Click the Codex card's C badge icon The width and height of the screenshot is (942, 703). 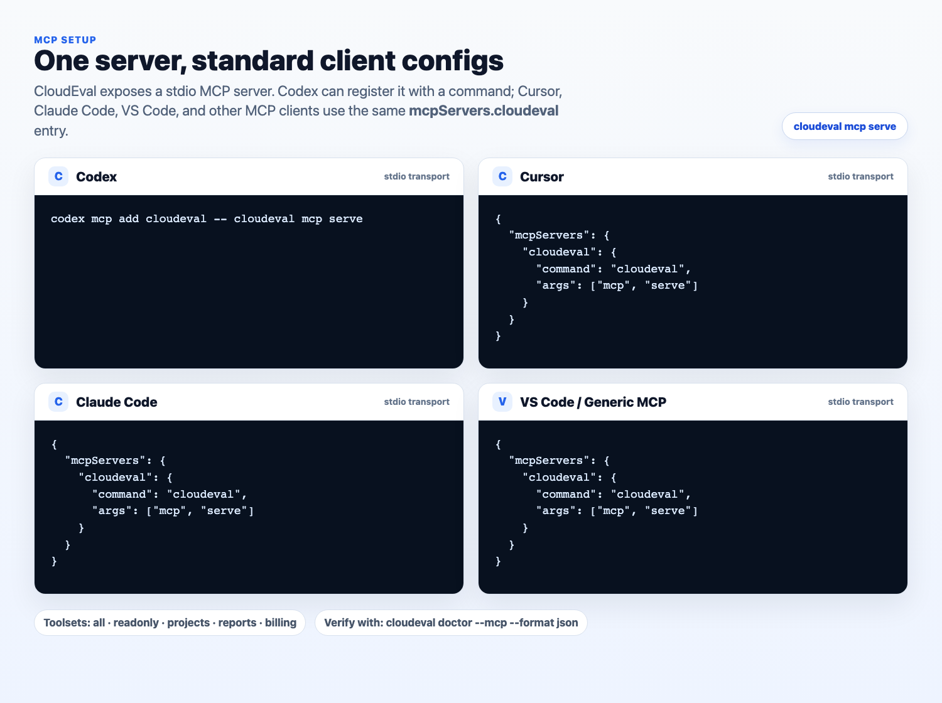point(58,176)
